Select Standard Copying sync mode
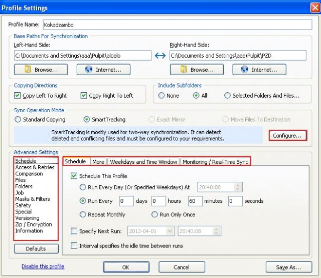Image resolution: width=321 pixels, height=278 pixels. pos(18,120)
